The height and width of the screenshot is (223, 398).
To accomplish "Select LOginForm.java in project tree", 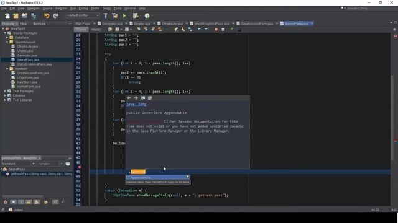I will tap(28, 77).
